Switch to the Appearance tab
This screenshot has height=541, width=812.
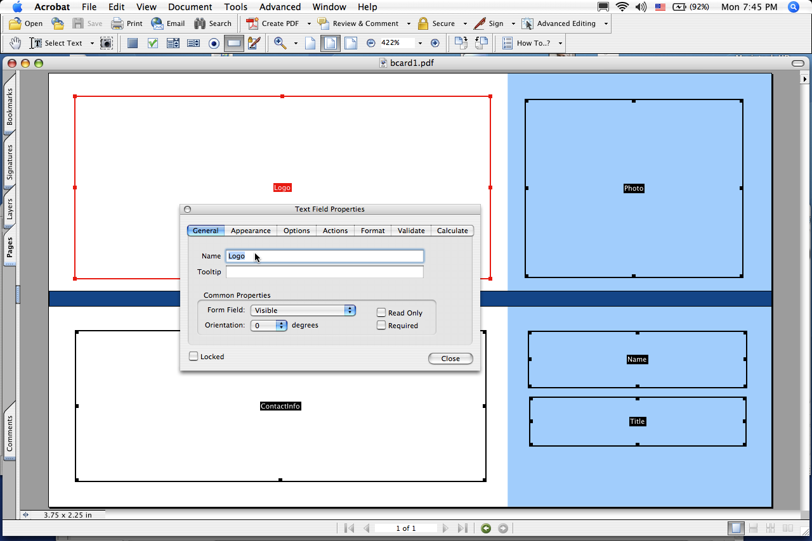click(251, 231)
